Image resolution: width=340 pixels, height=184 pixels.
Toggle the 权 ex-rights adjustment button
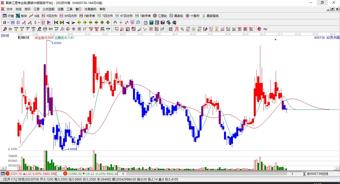(x=43, y=22)
